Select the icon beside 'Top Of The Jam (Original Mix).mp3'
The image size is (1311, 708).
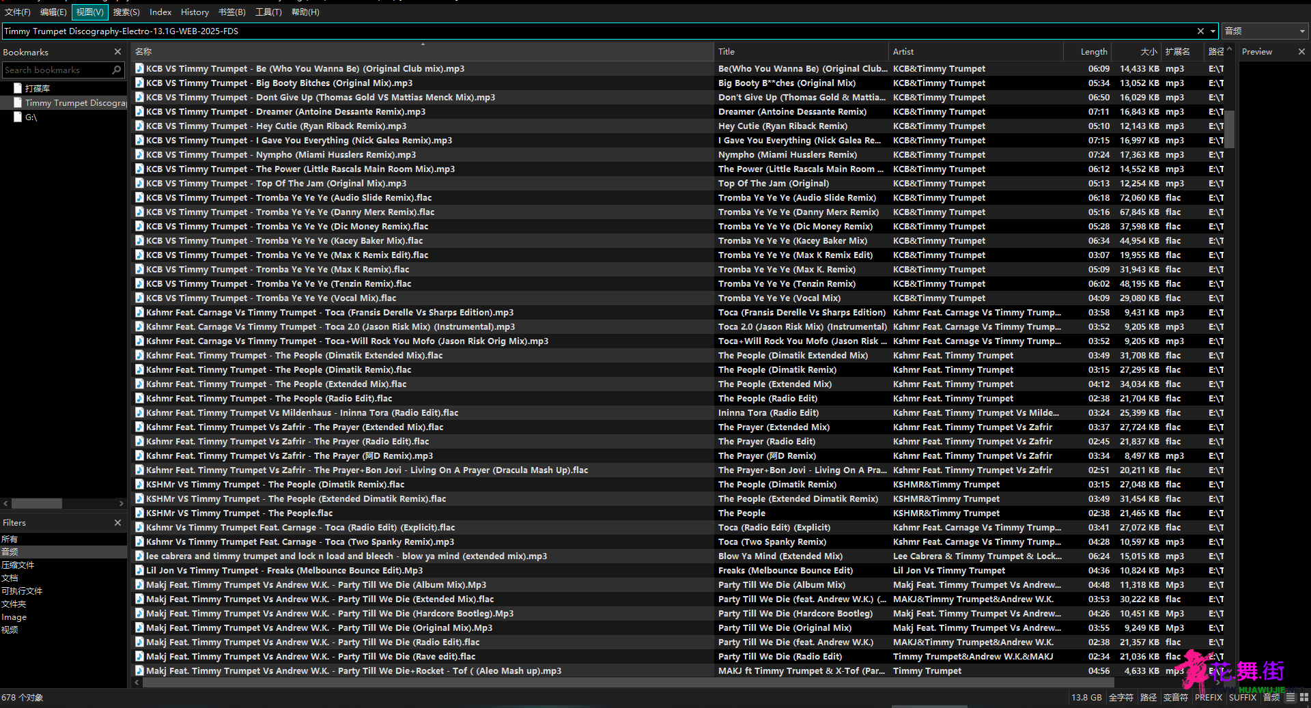point(139,183)
